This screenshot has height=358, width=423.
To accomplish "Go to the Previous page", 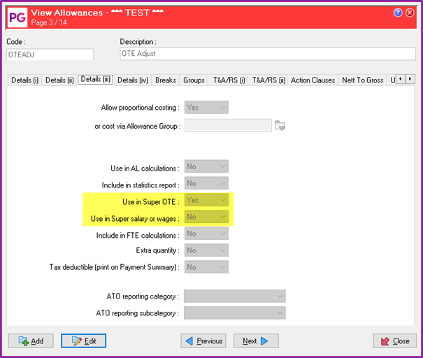I will (x=203, y=341).
